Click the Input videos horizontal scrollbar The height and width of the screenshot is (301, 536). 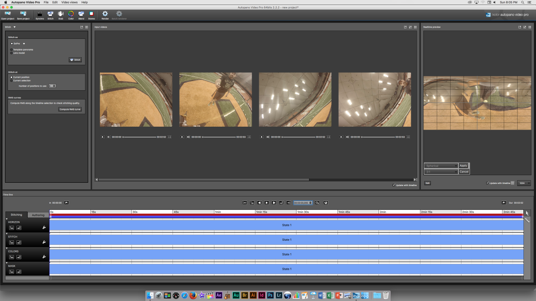pyautogui.click(x=204, y=180)
